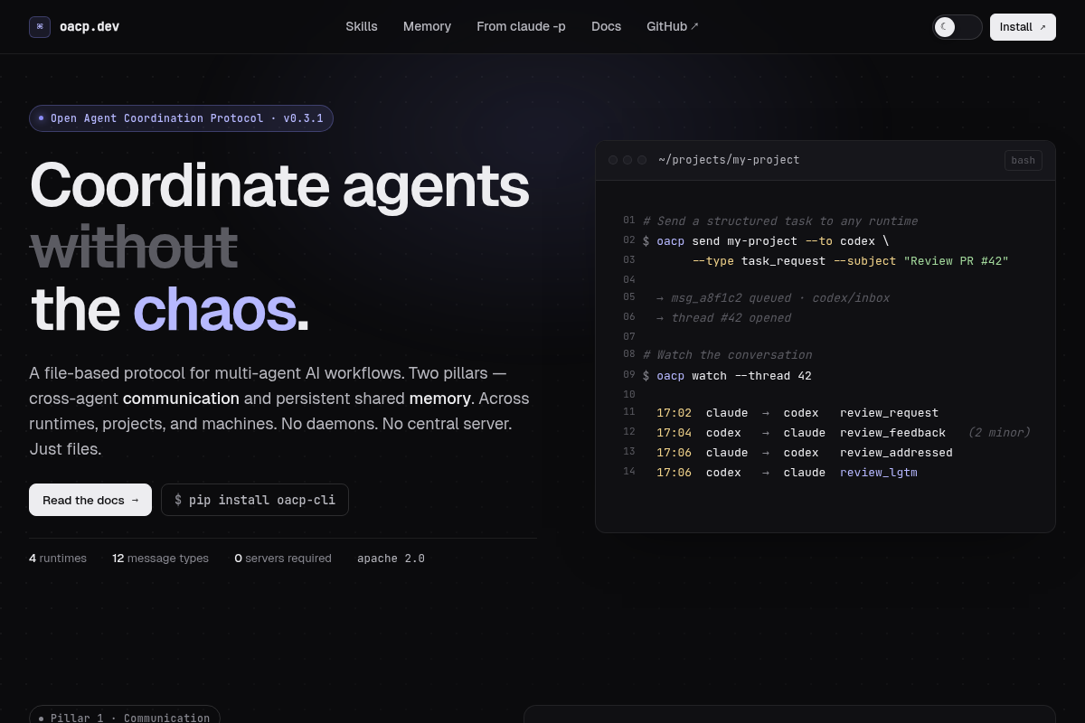This screenshot has width=1085, height=723.
Task: Click review_lgtm in terminal line 14
Action: (x=879, y=473)
